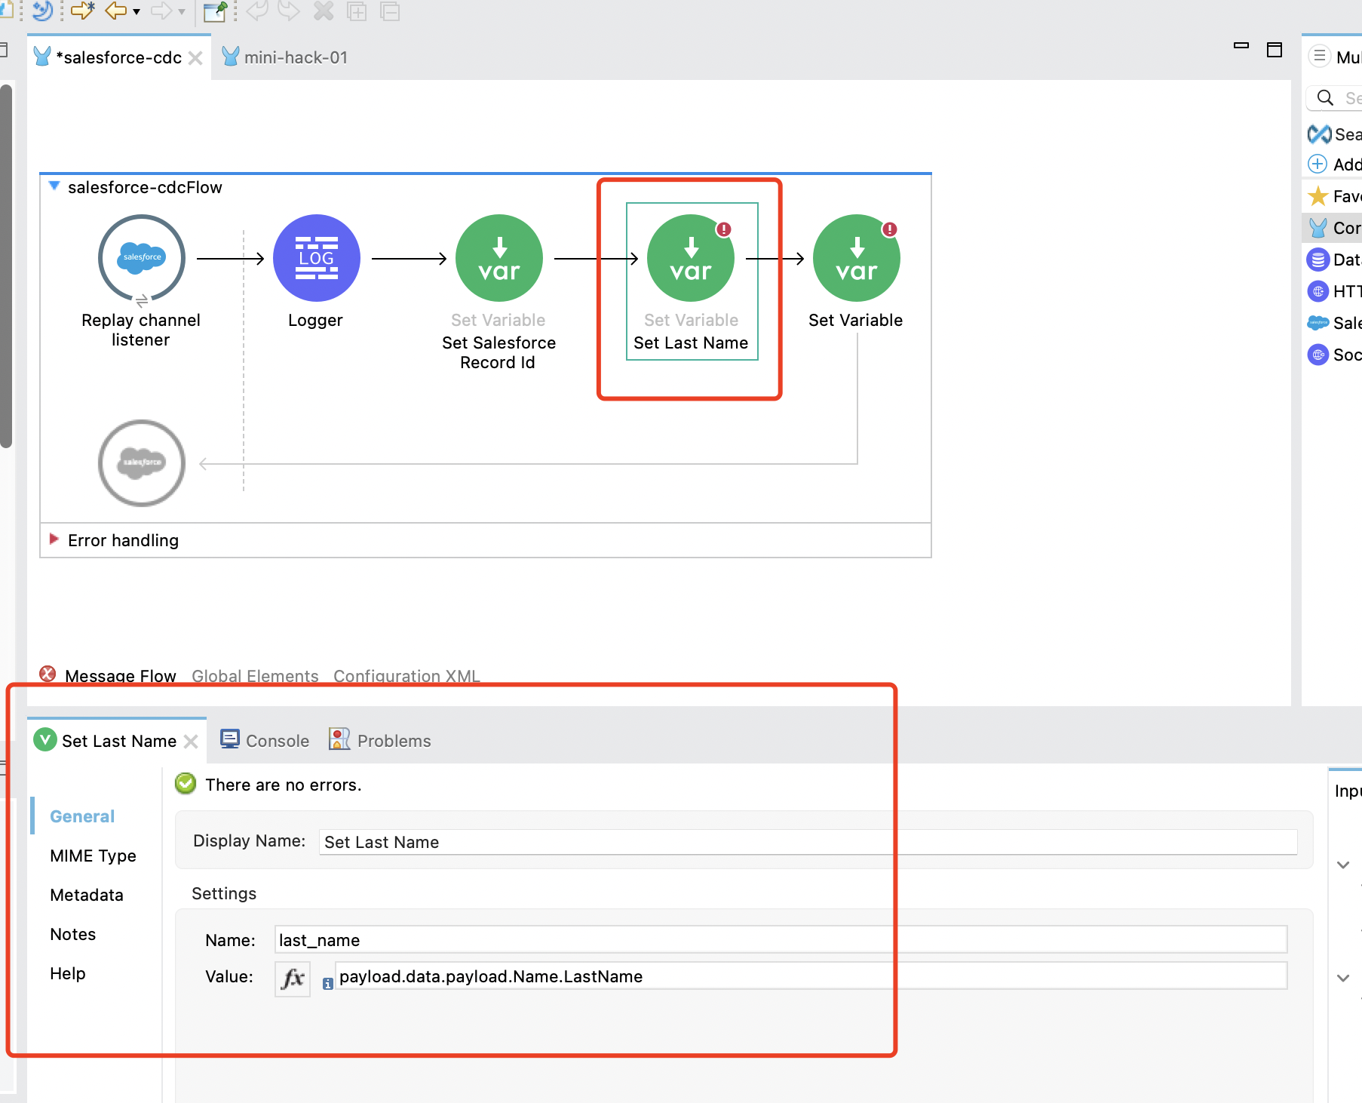Select the General settings section
Screen dimensions: 1362x1103
click(x=82, y=816)
